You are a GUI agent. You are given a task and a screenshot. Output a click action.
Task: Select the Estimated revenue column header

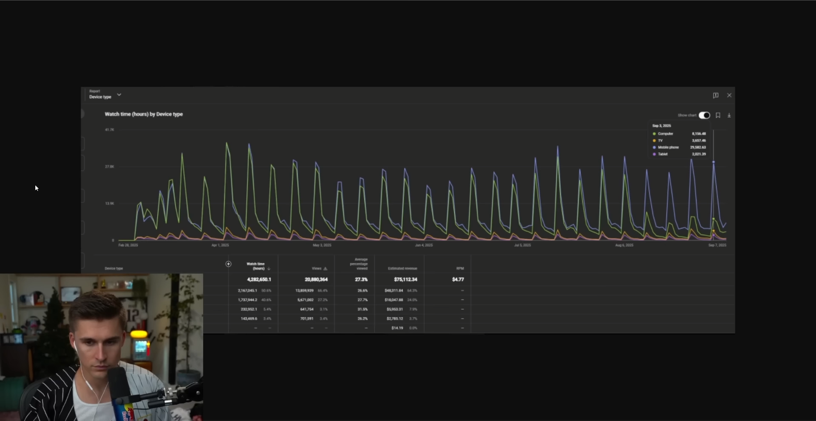402,268
